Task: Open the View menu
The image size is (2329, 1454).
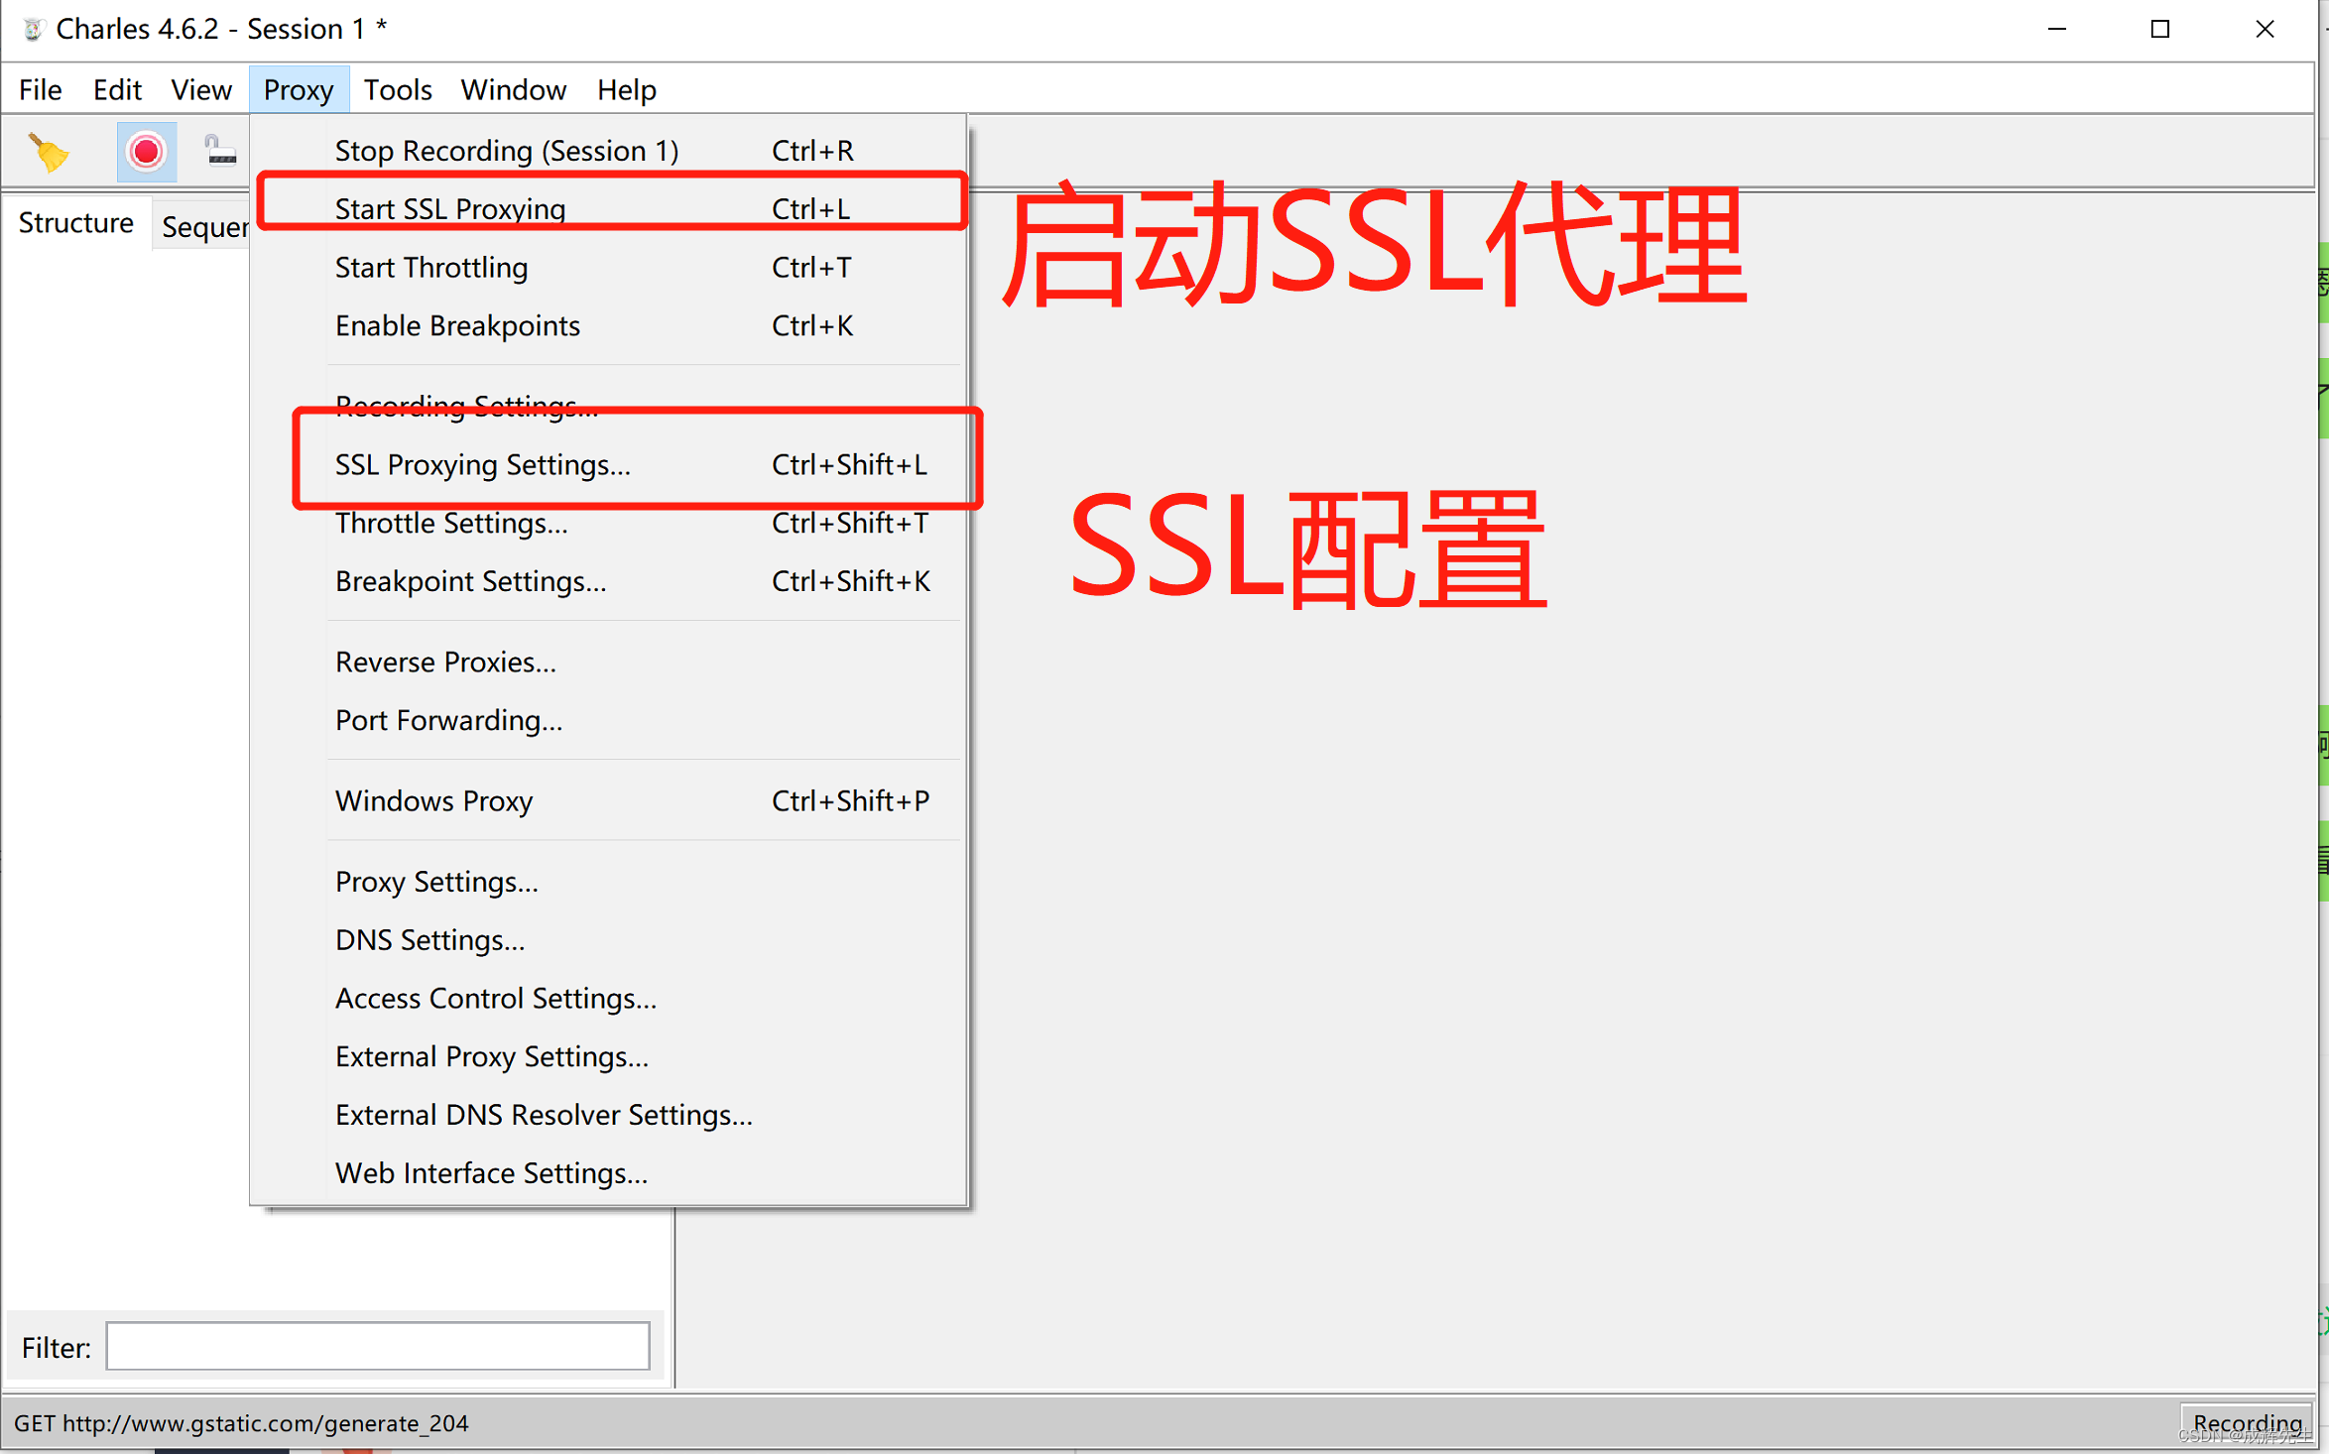Action: tap(200, 90)
